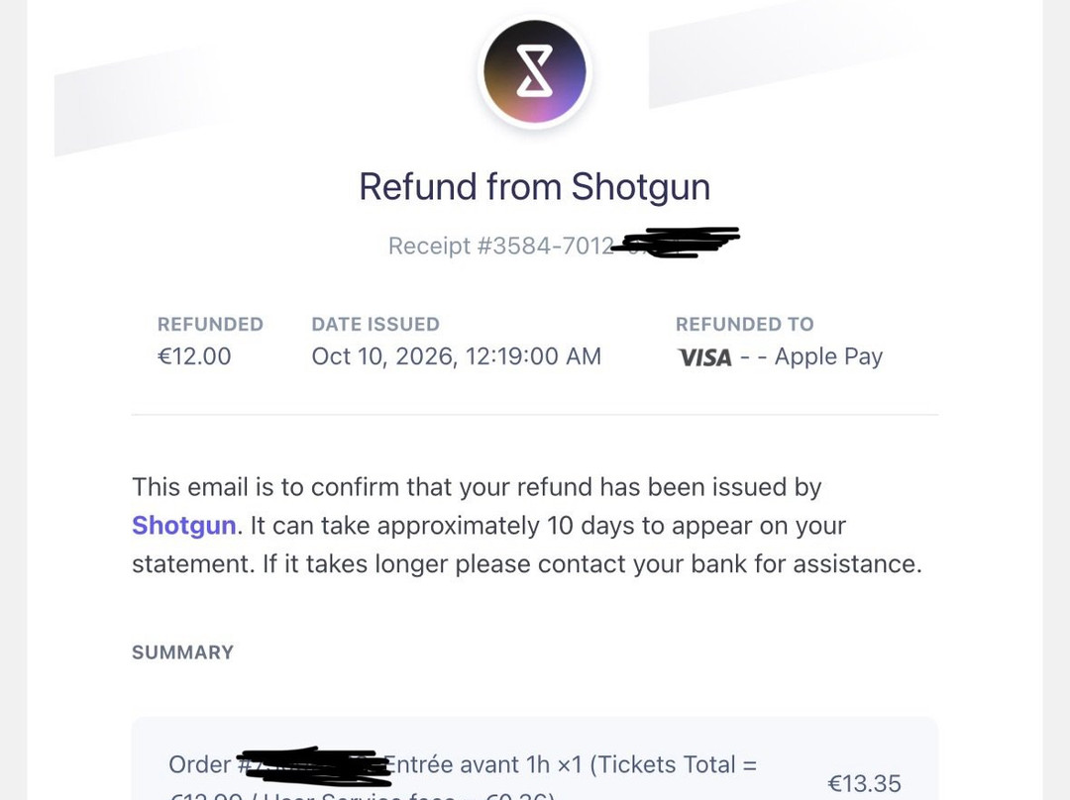Click the DATE ISSUED label
Image resolution: width=1070 pixels, height=800 pixels.
[x=375, y=324]
